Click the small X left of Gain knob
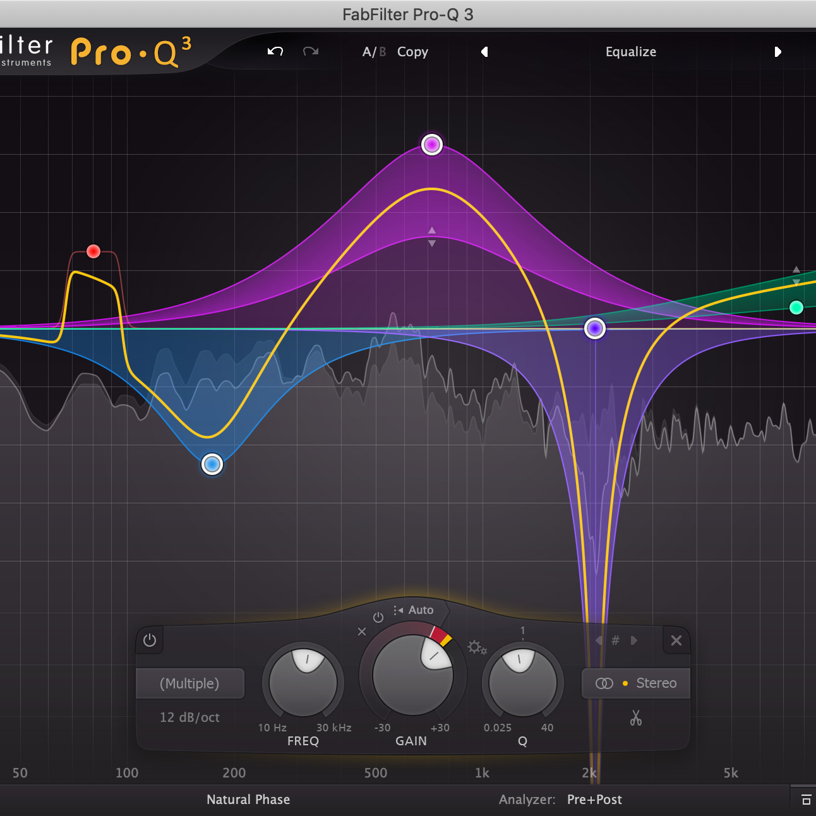Viewport: 816px width, 816px height. (362, 632)
